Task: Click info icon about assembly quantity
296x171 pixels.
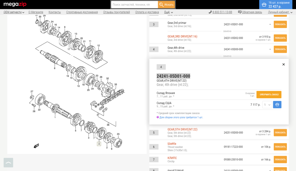Action: coord(158,117)
